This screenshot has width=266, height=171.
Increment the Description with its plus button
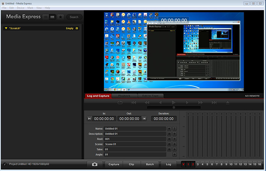(x=174, y=134)
